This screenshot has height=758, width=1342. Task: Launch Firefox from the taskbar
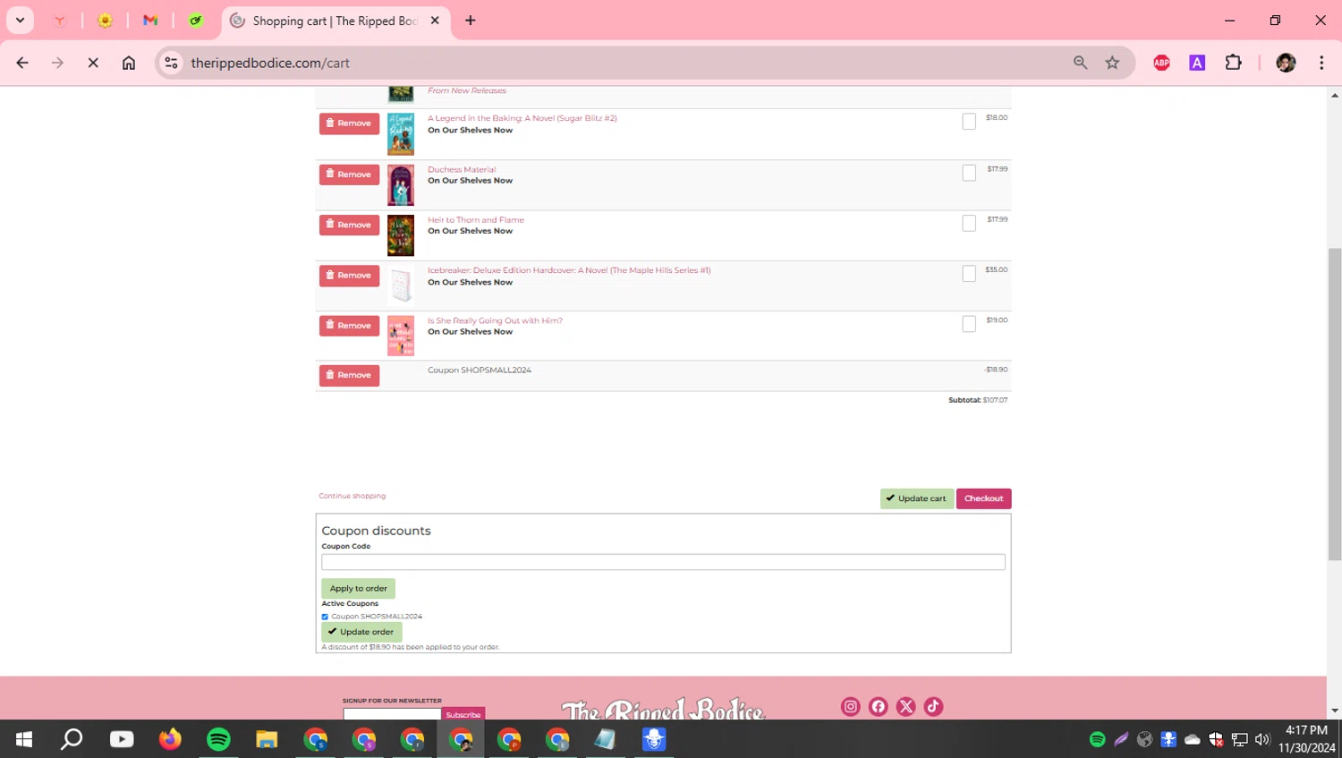click(x=170, y=739)
